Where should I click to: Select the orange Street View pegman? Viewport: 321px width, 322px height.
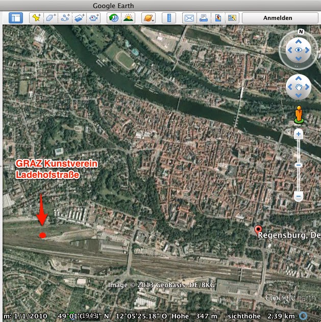tap(299, 115)
